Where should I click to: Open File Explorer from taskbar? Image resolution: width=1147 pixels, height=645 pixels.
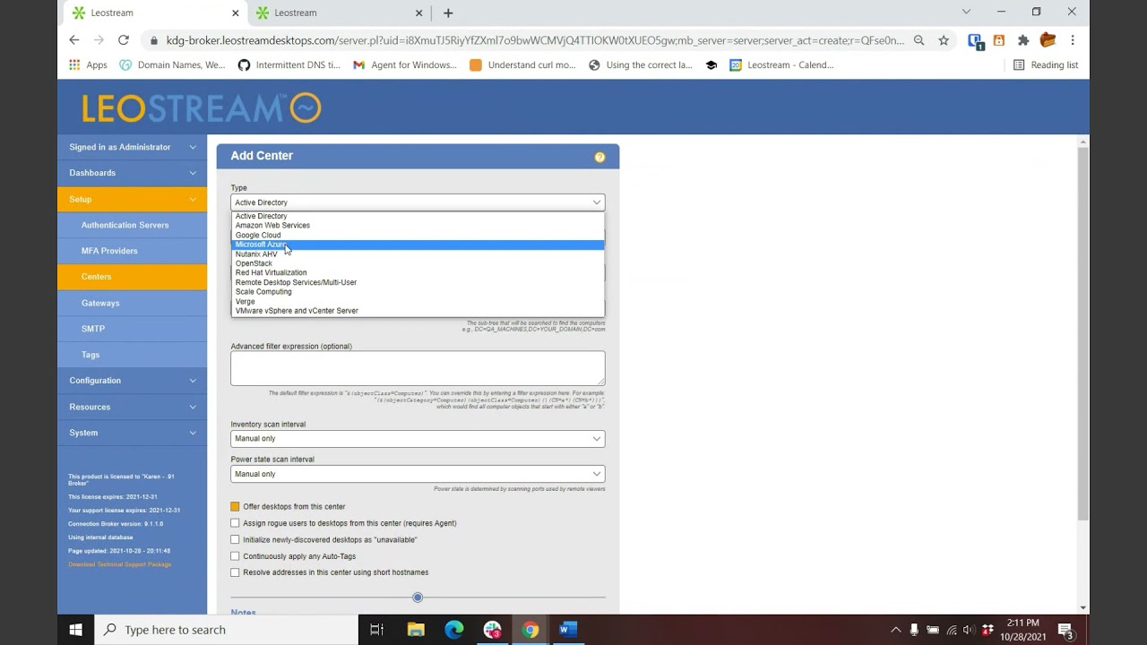pyautogui.click(x=416, y=630)
